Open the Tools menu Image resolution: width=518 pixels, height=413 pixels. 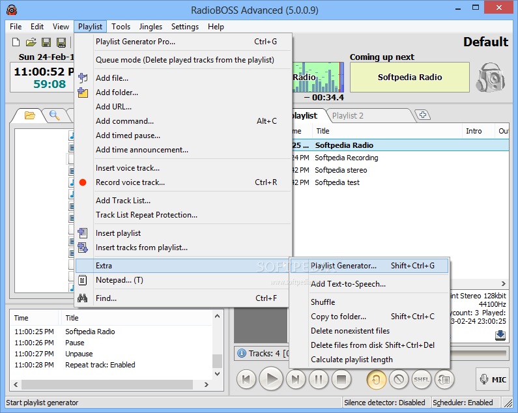tap(121, 27)
